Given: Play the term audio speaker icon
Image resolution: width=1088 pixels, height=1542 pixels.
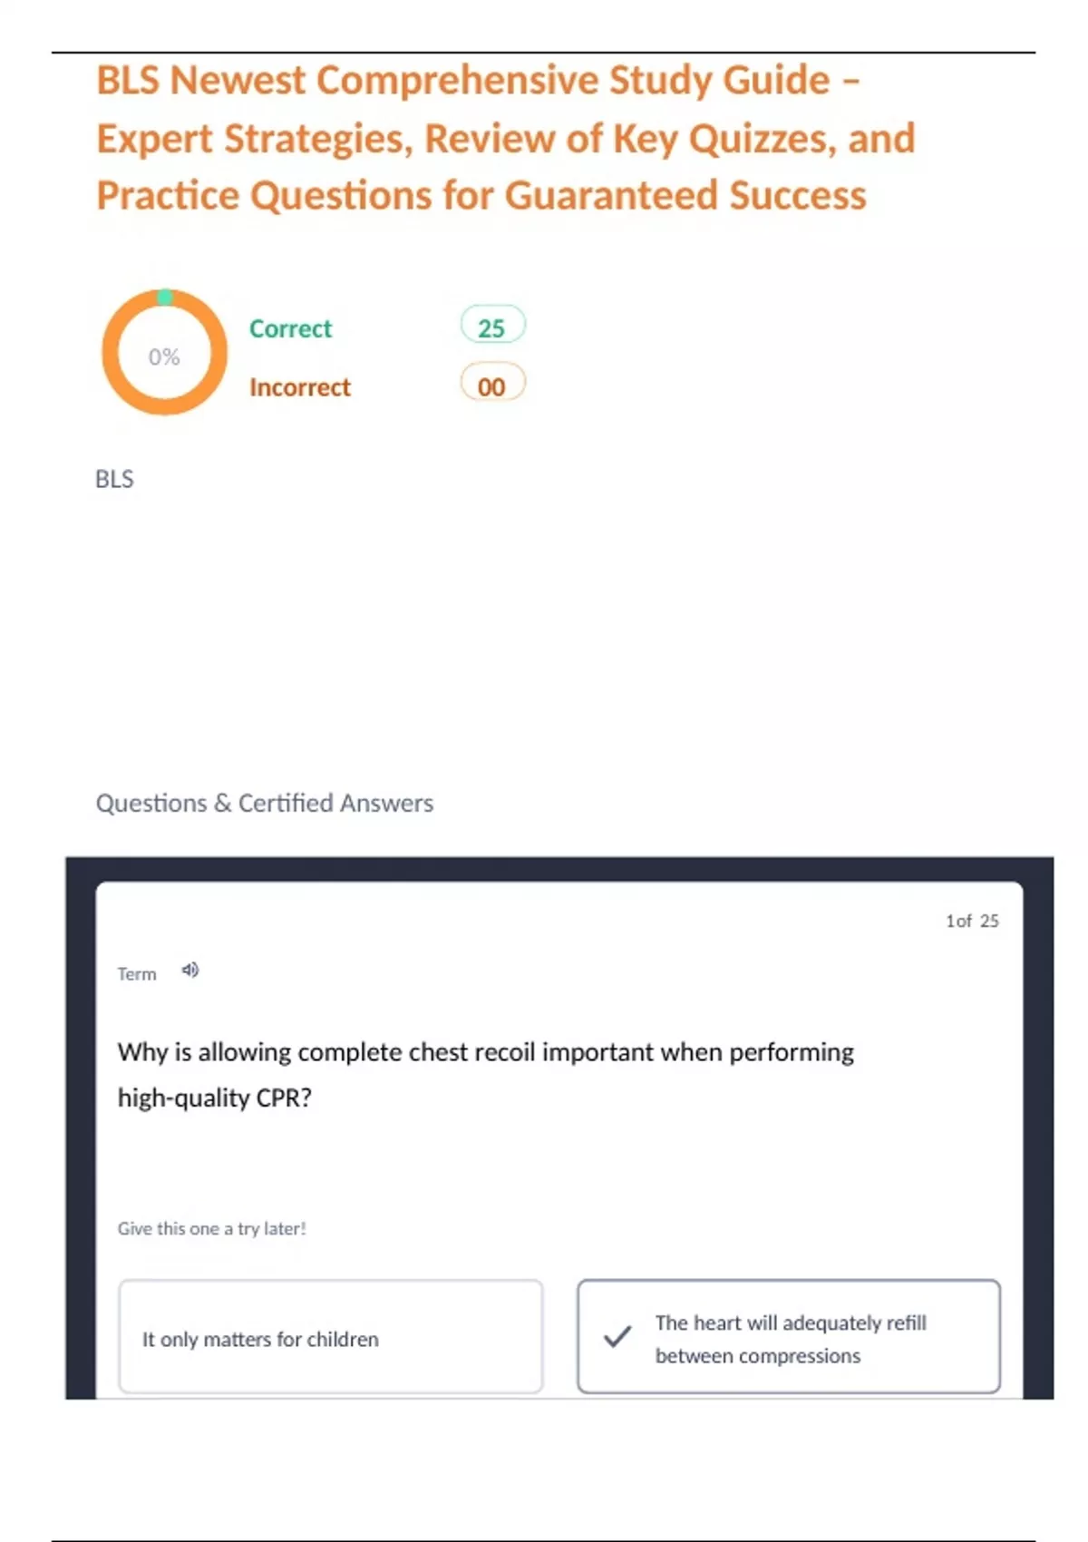Looking at the screenshot, I should [189, 971].
